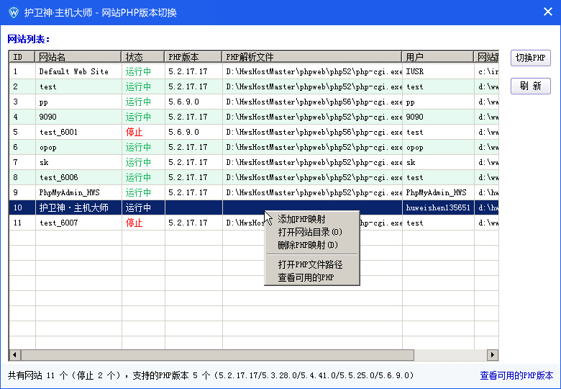The height and width of the screenshot is (389, 561).
Task: Click the left scroll arrow of horizontal scrollbar
Action: (x=14, y=354)
